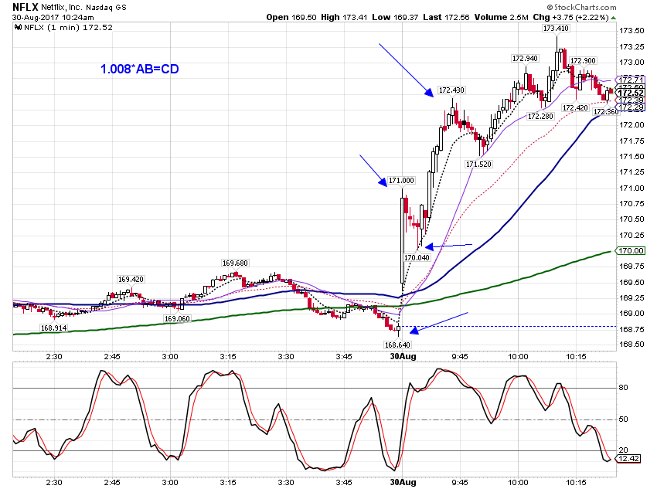Image resolution: width=657 pixels, height=489 pixels.
Task: Click the NFLX (1 min) chart legend text
Action: (68, 28)
